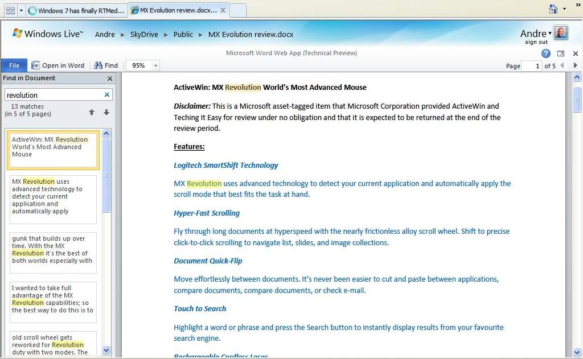The image size is (583, 359).
Task: Expand the Andre account dropdown
Action: 550,33
